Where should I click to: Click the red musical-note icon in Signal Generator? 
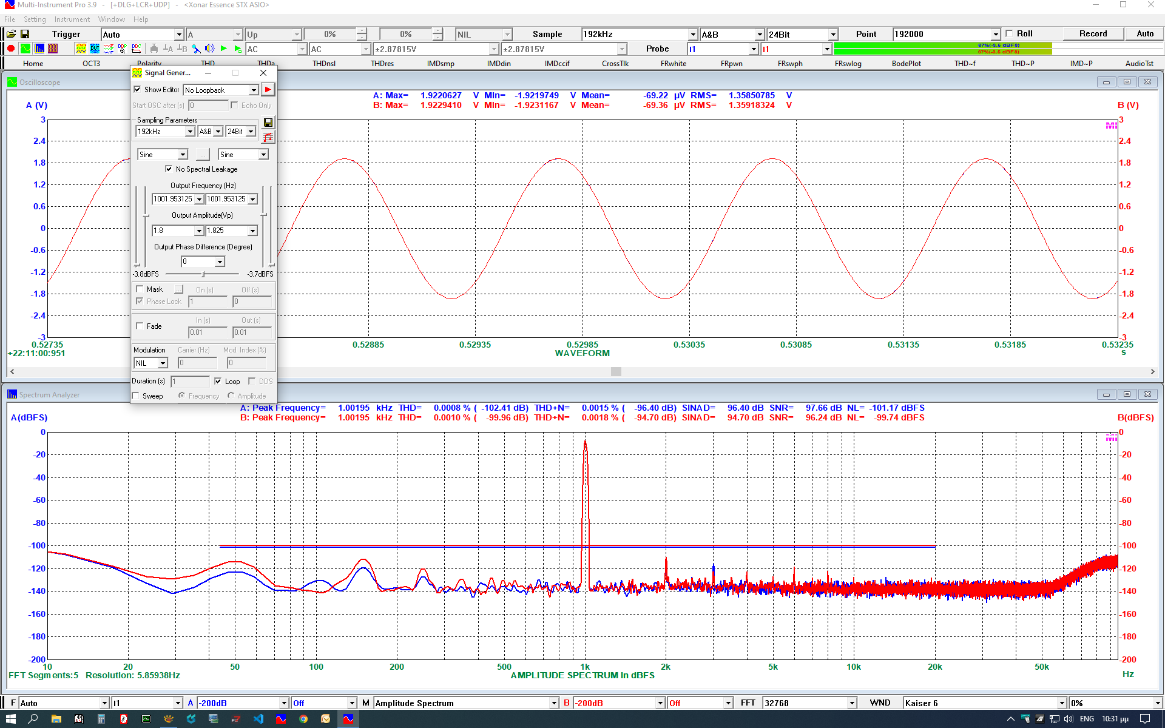268,138
